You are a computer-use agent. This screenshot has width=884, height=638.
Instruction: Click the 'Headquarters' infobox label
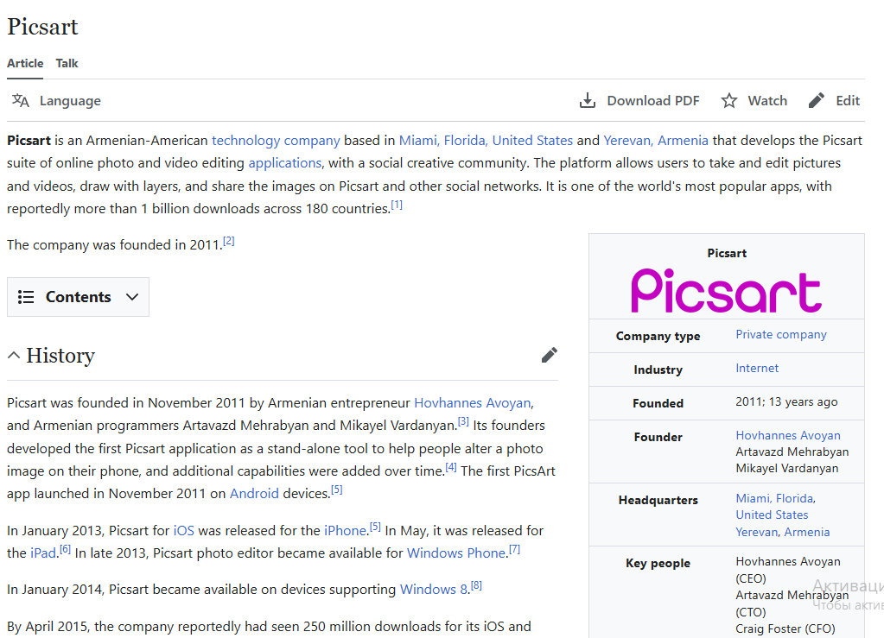[x=658, y=501]
